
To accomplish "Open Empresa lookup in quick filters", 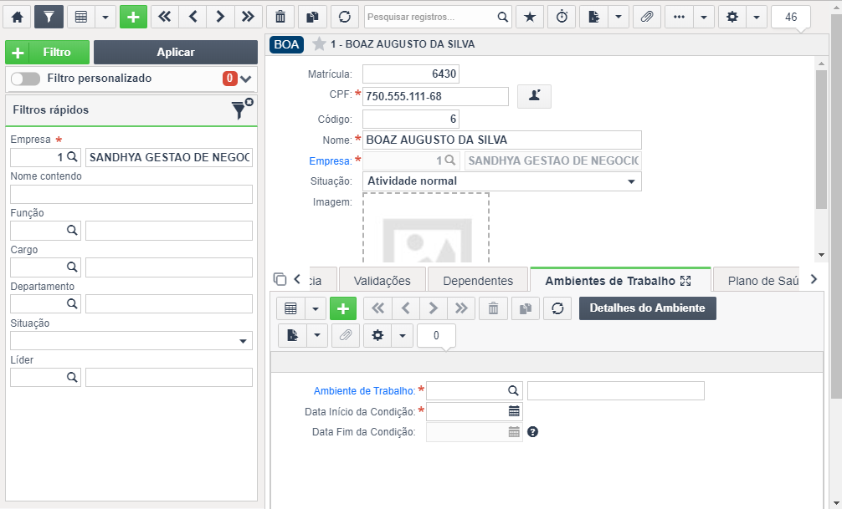I will (72, 157).
